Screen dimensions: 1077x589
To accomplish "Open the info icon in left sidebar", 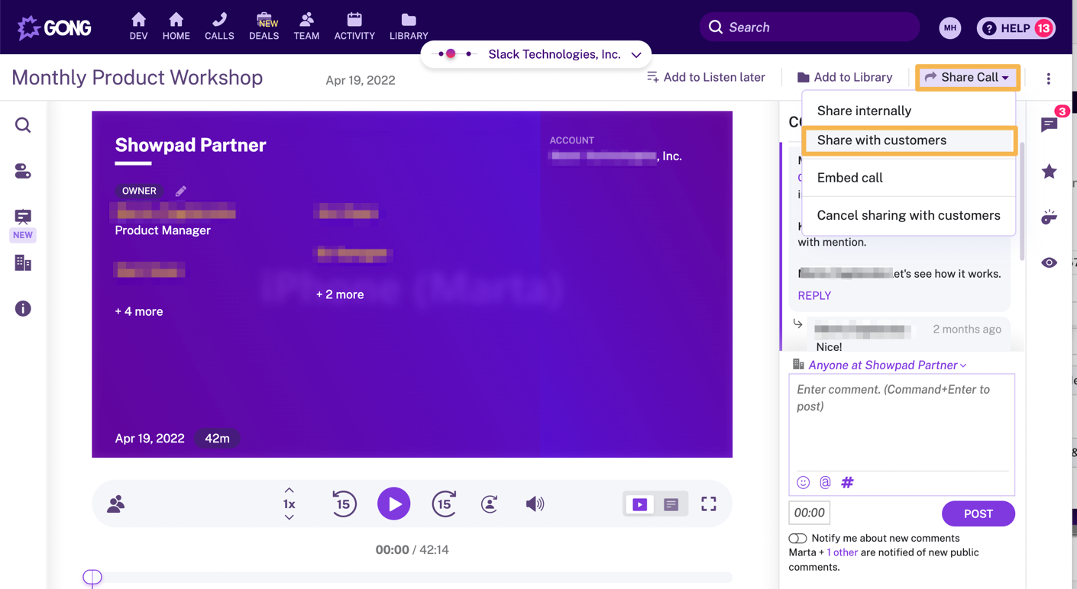I will coord(23,308).
